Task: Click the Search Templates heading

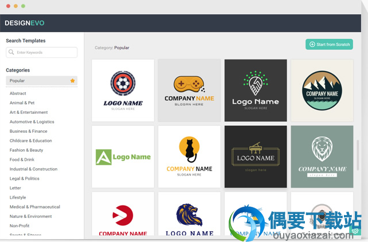Action: (26, 41)
